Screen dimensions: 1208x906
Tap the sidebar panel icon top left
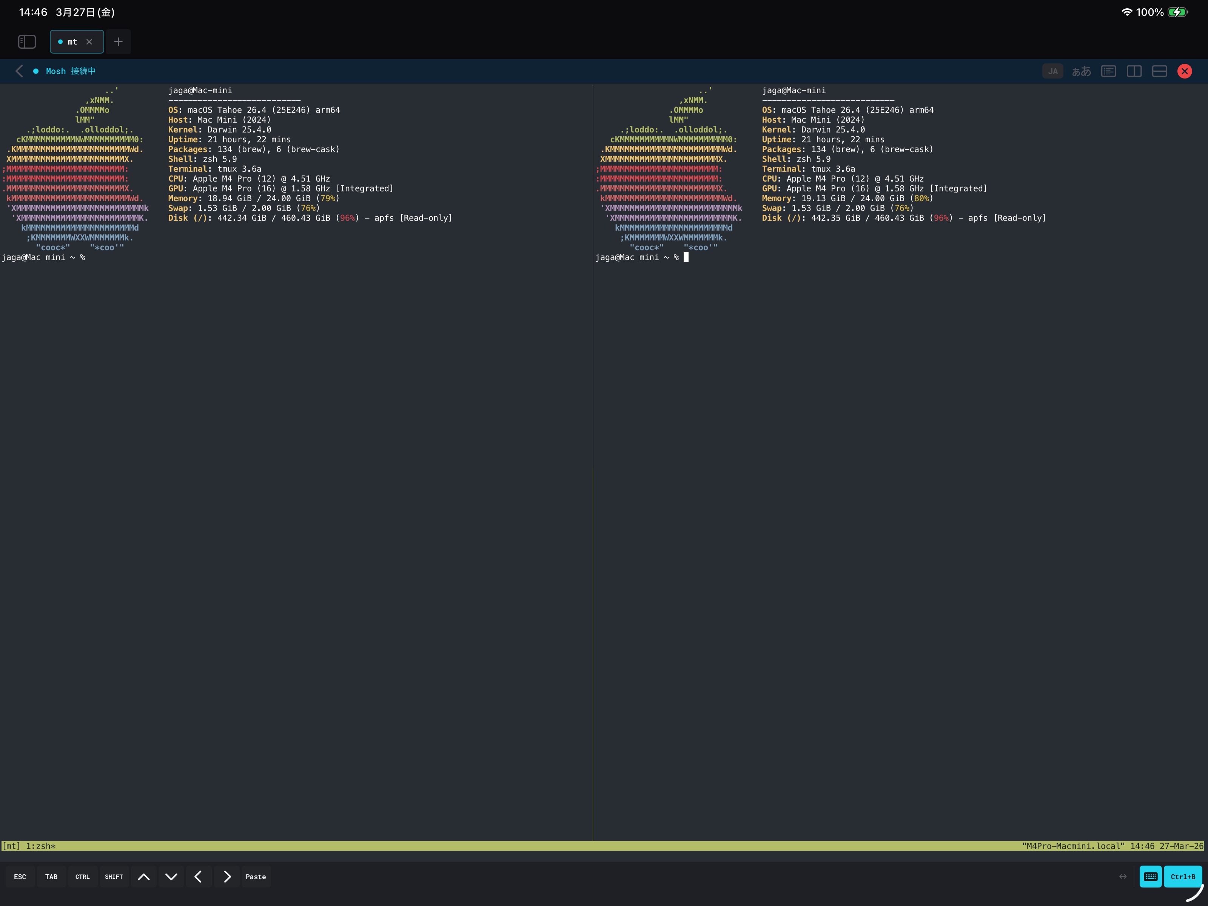pos(27,42)
